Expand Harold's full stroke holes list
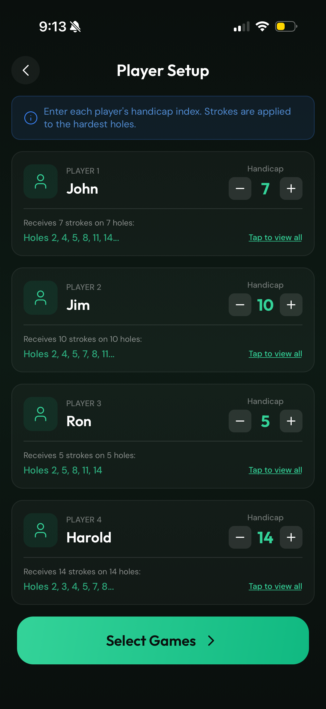Viewport: 326px width, 709px height. pyautogui.click(x=275, y=586)
